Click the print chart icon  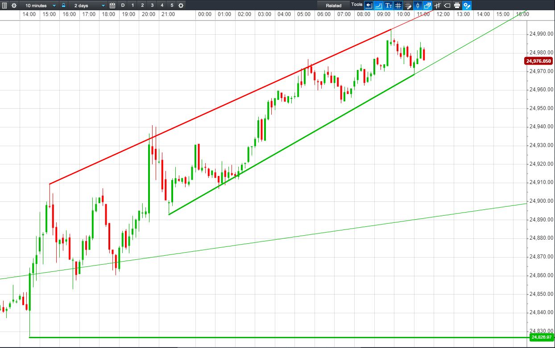pyautogui.click(x=457, y=5)
